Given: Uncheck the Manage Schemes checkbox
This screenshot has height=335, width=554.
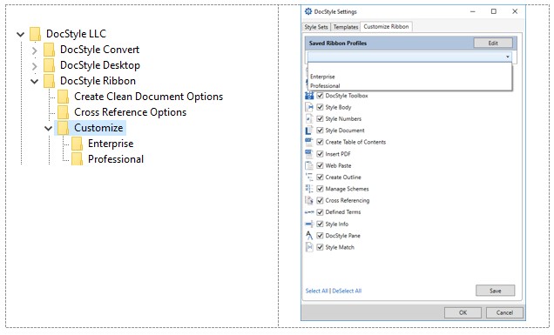Looking at the screenshot, I should [x=320, y=189].
